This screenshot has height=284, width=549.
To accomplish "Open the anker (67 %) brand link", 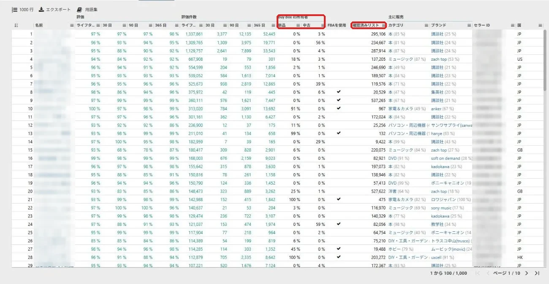I will click(x=442, y=109).
